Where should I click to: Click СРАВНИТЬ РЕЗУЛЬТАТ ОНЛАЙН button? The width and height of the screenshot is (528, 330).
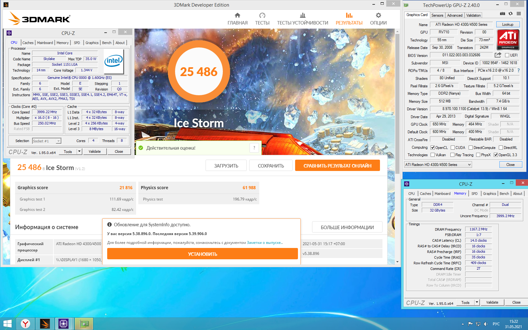tap(337, 166)
